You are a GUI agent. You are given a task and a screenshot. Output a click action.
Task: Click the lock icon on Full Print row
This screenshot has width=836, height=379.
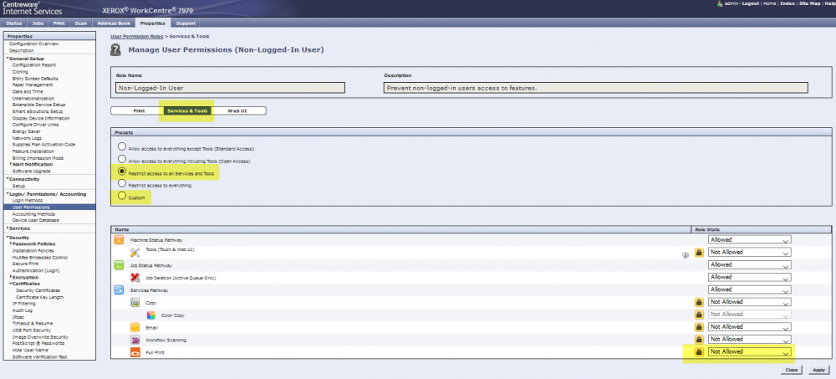click(x=698, y=353)
